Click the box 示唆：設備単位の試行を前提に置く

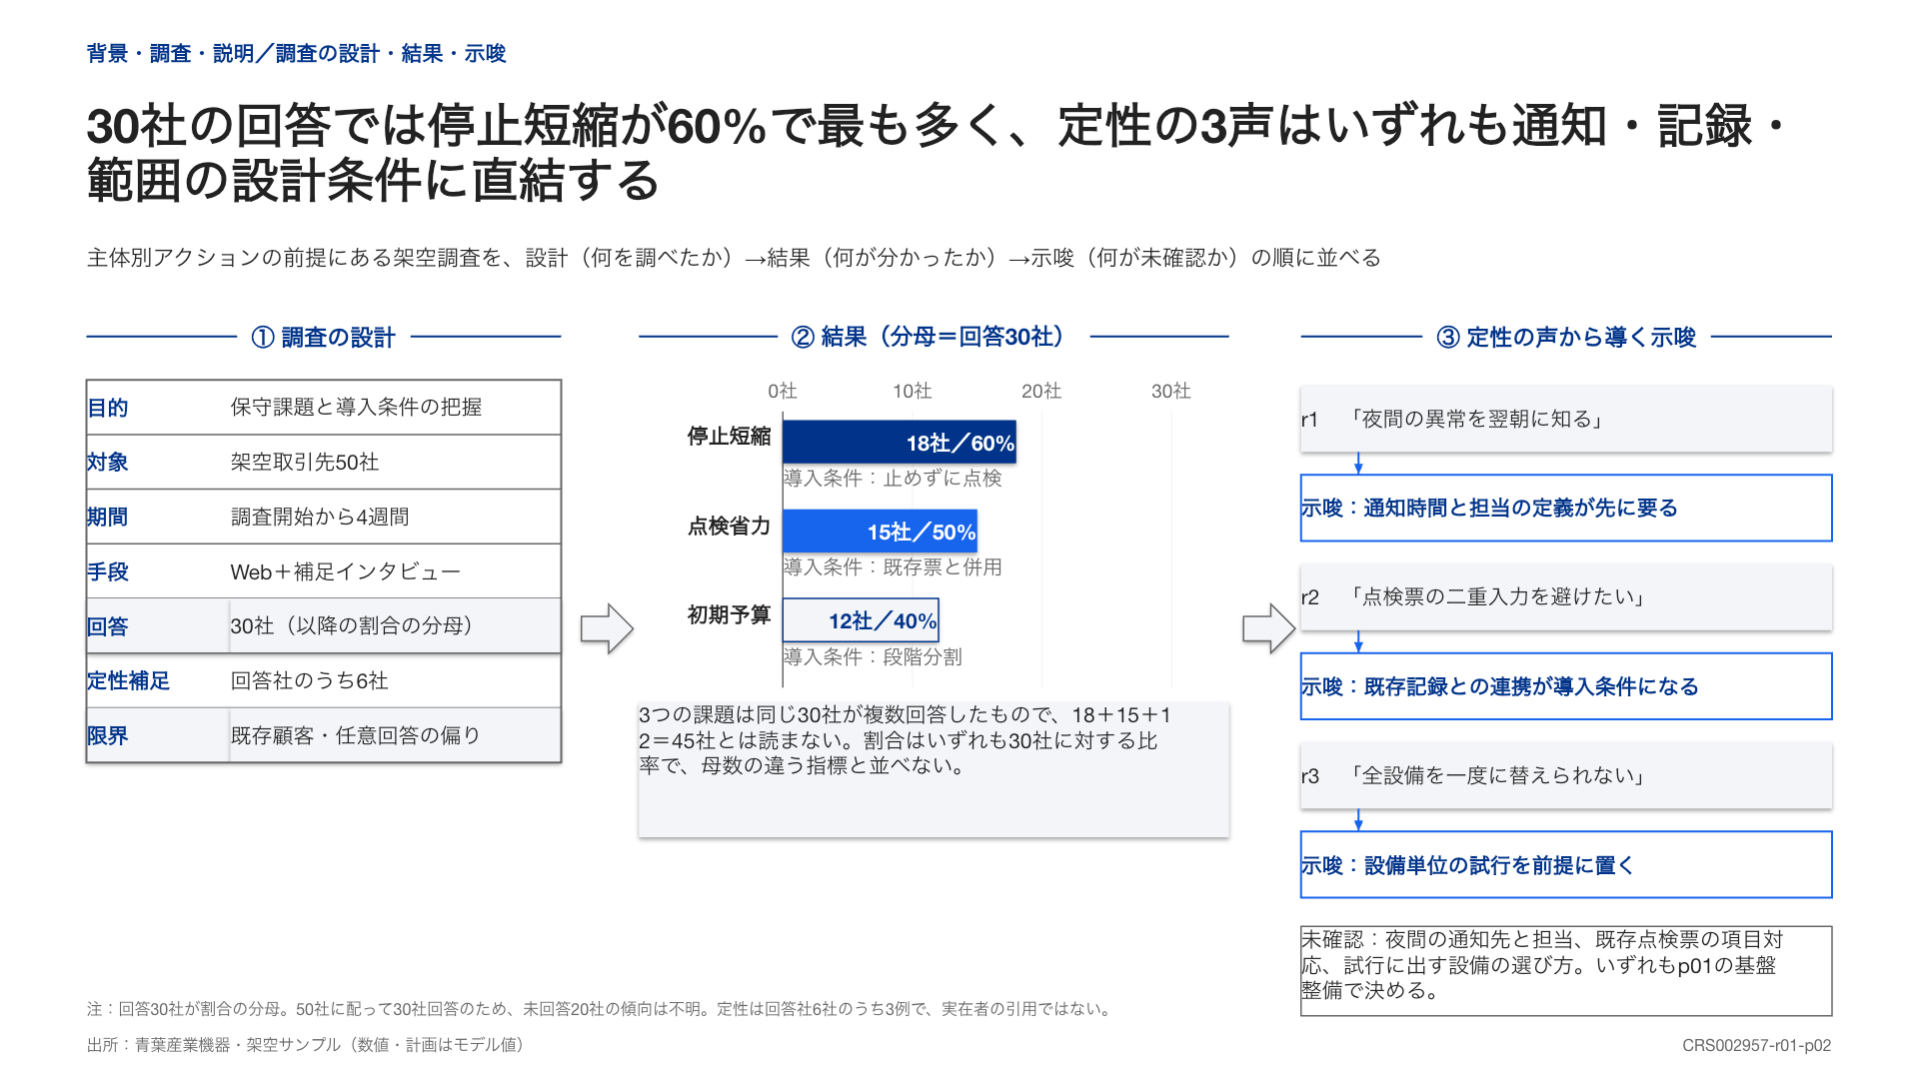[1566, 864]
